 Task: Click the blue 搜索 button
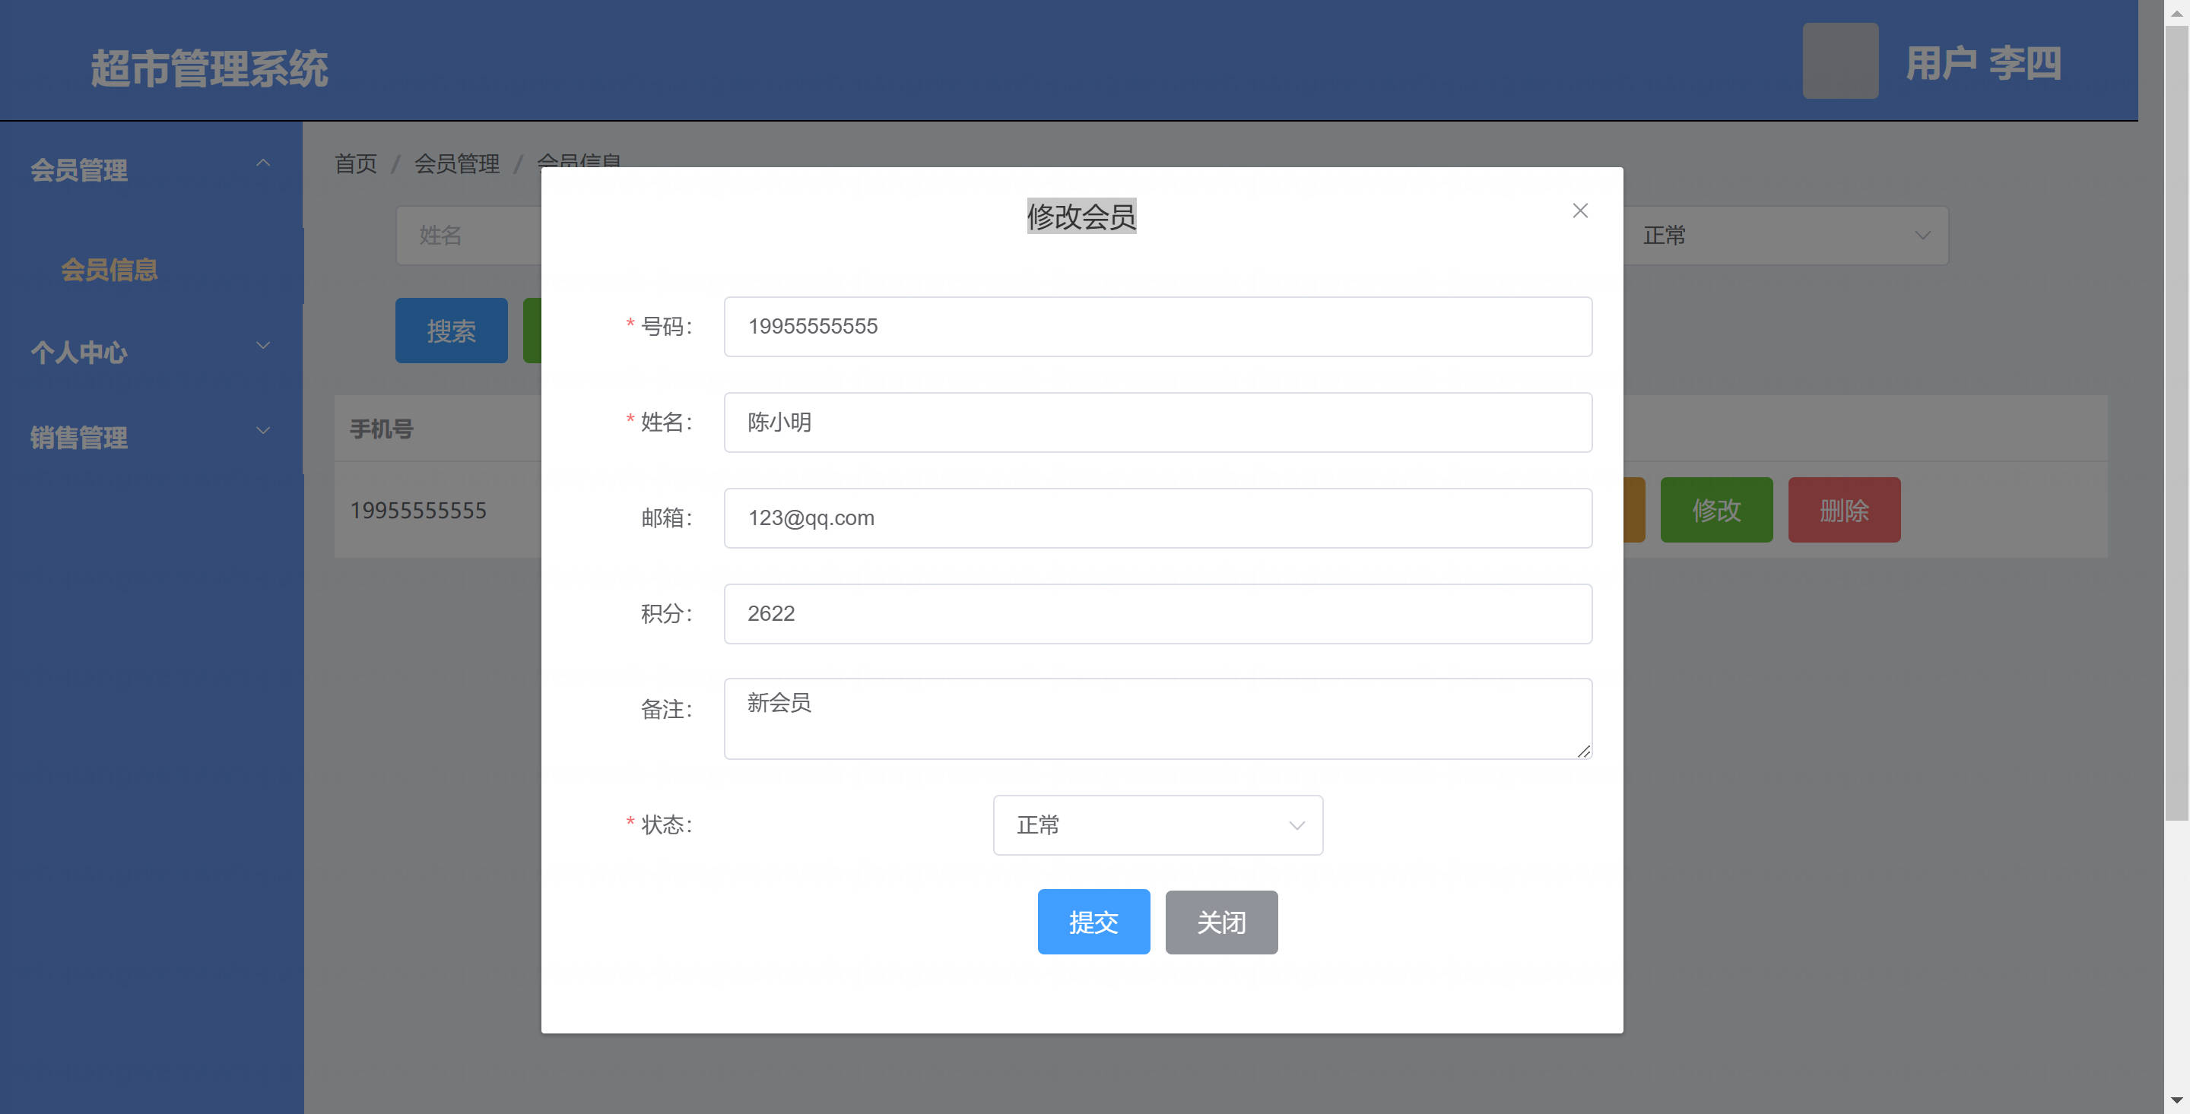[x=451, y=331]
